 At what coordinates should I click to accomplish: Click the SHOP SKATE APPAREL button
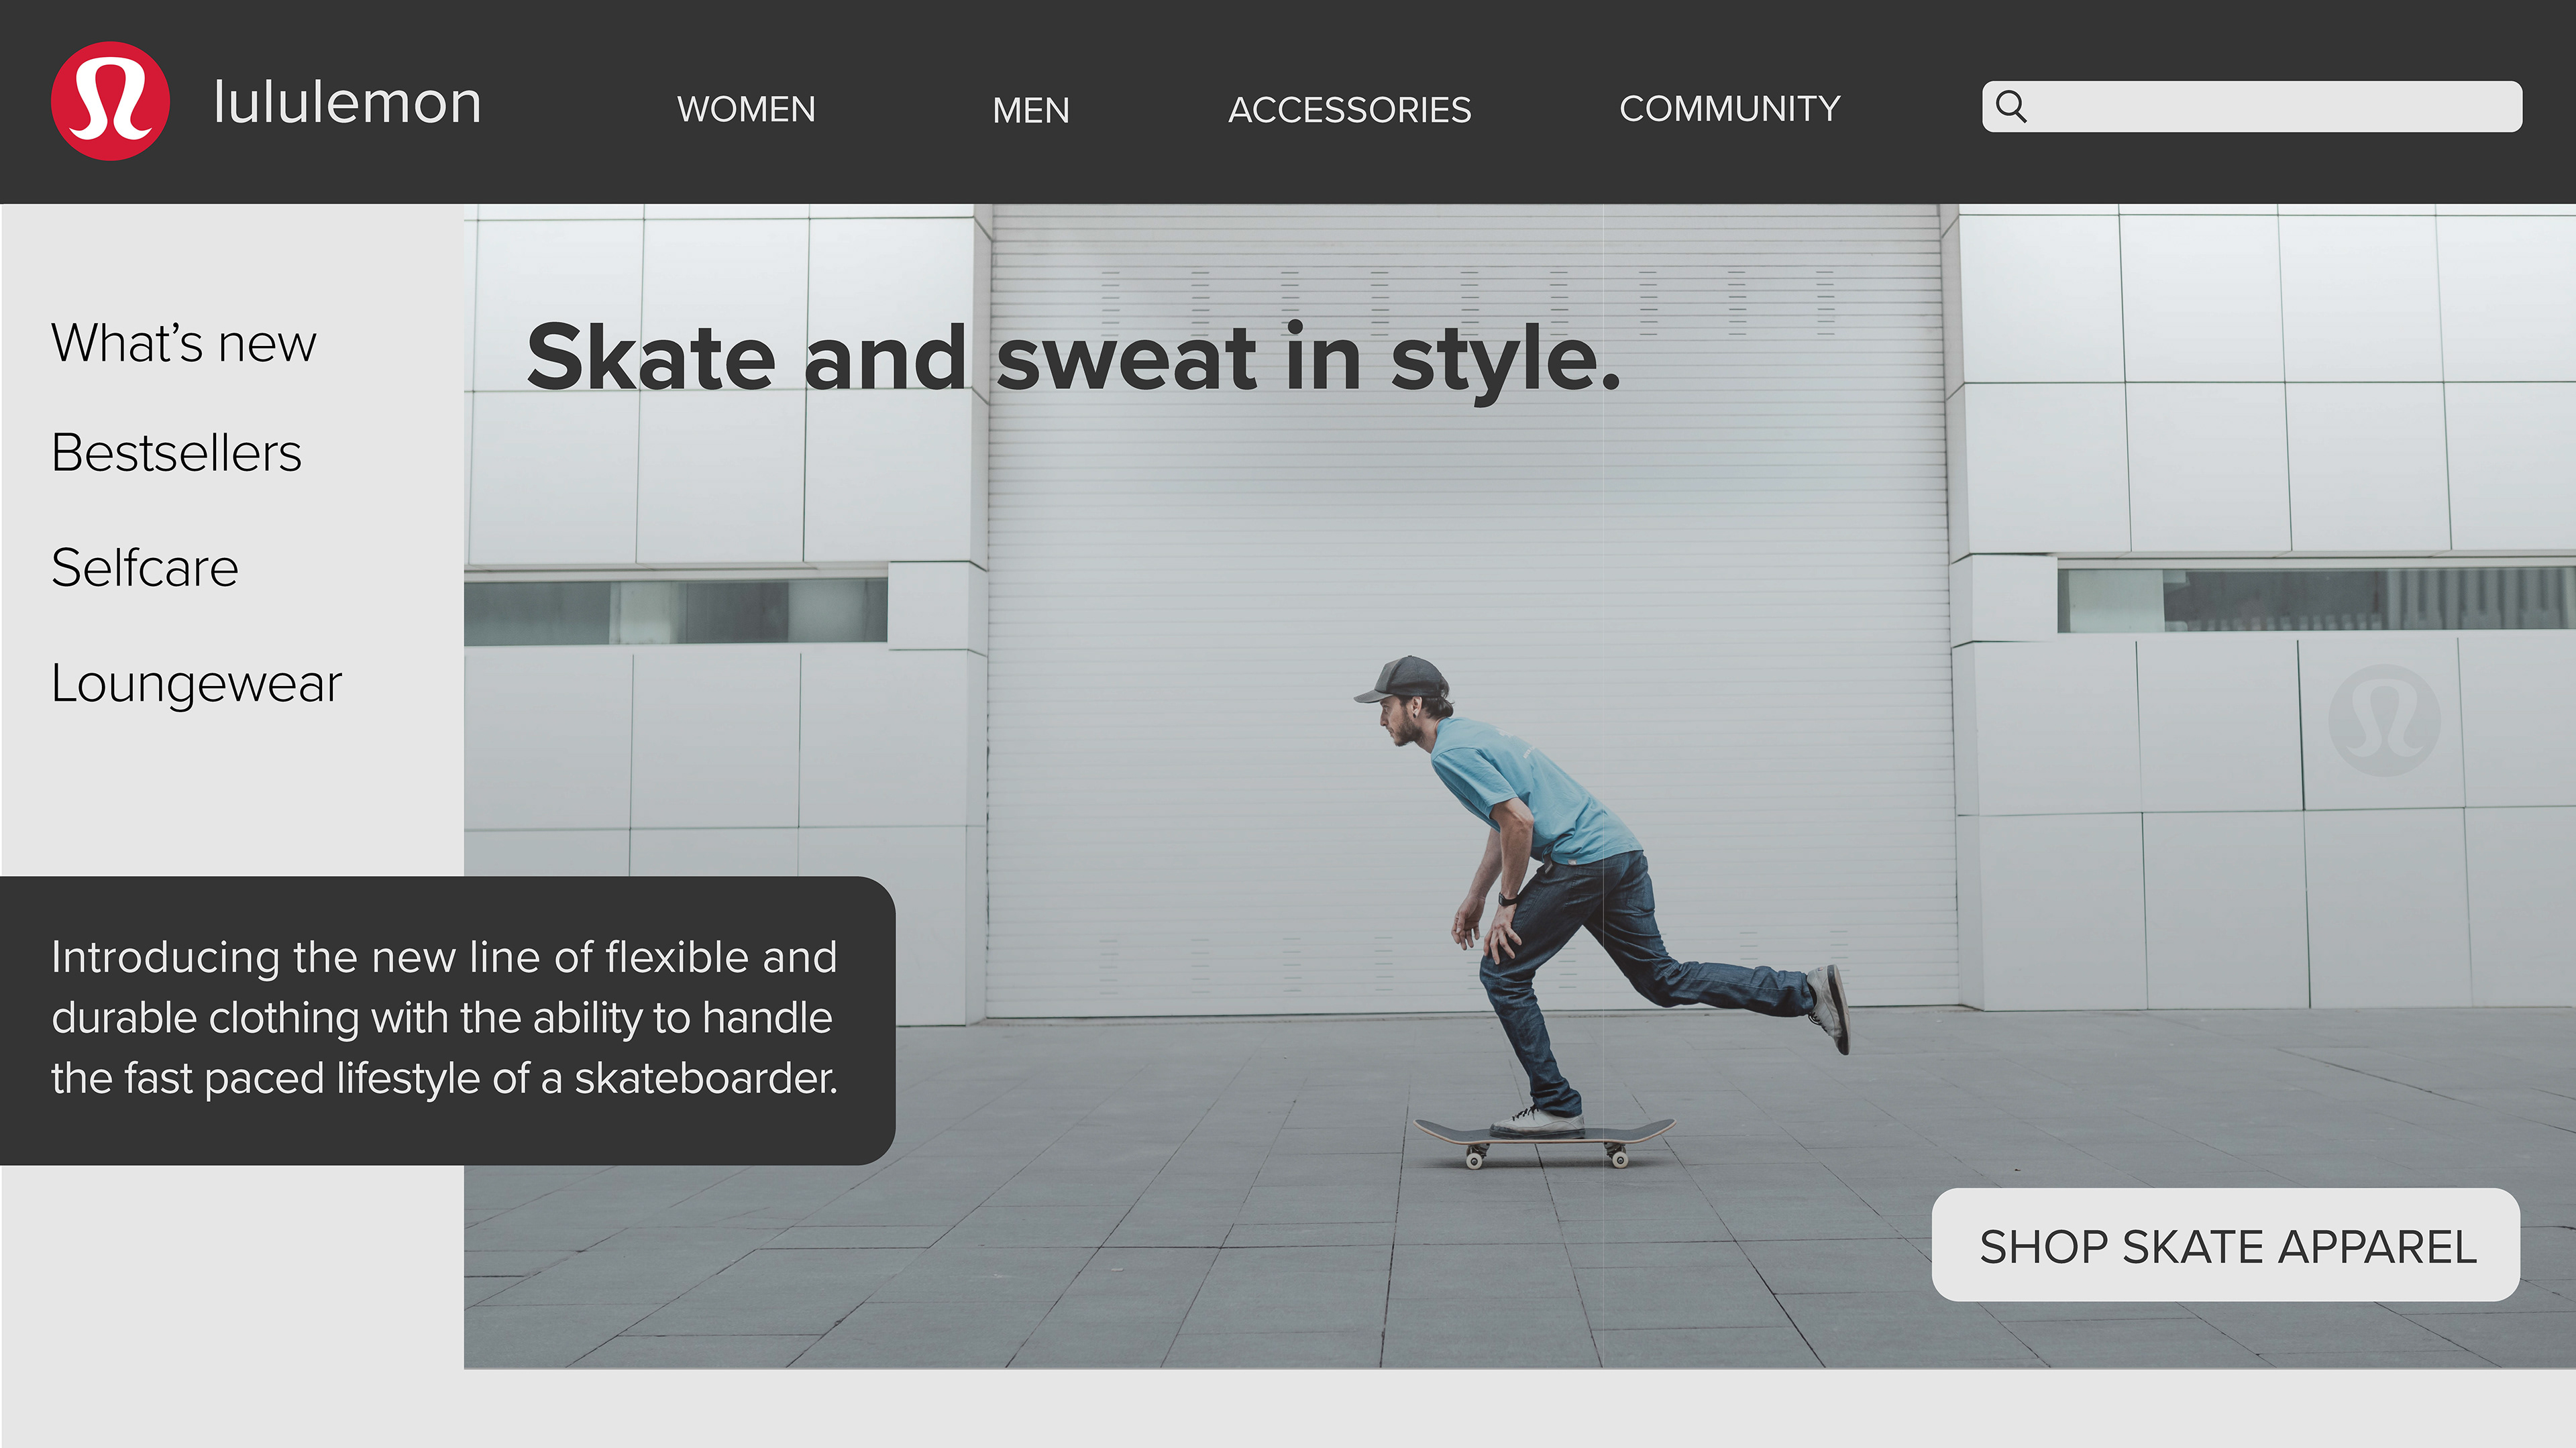2226,1245
